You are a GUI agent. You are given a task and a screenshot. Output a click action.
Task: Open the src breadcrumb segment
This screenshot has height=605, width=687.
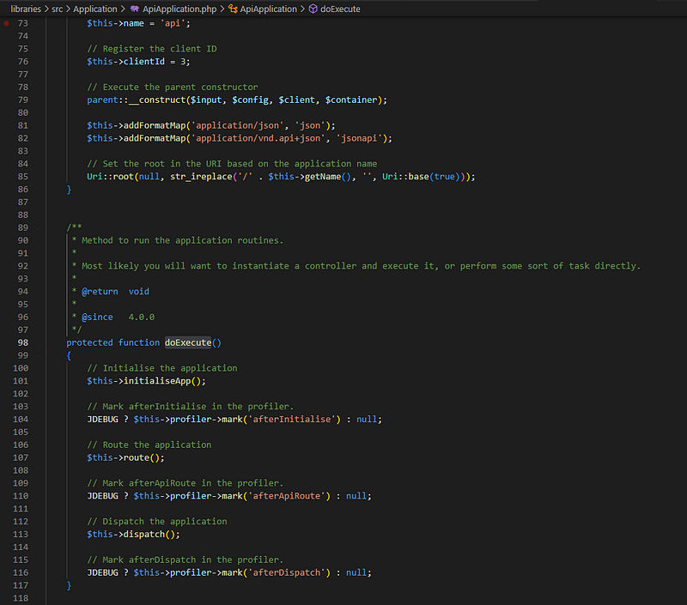click(x=58, y=9)
